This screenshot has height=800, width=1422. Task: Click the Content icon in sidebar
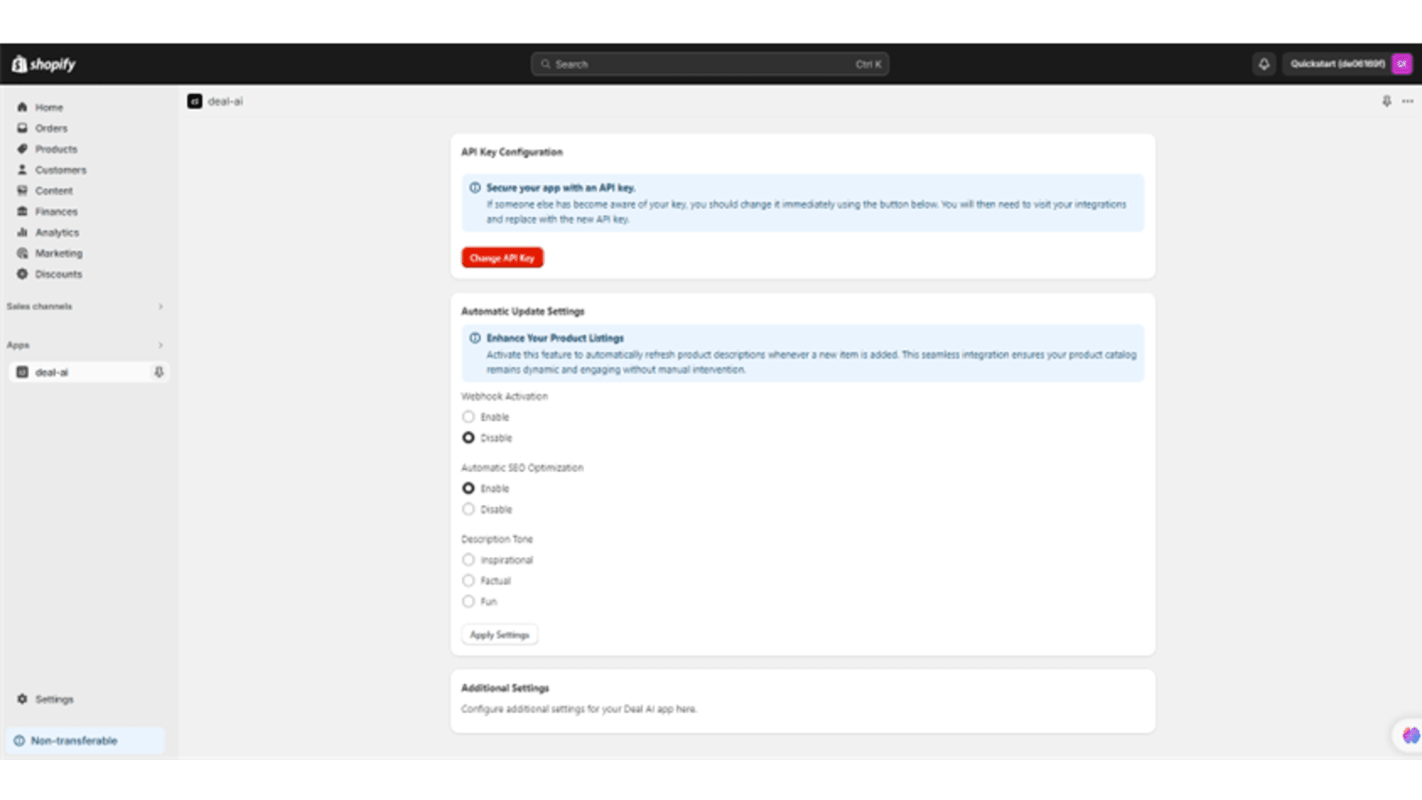[x=22, y=190]
